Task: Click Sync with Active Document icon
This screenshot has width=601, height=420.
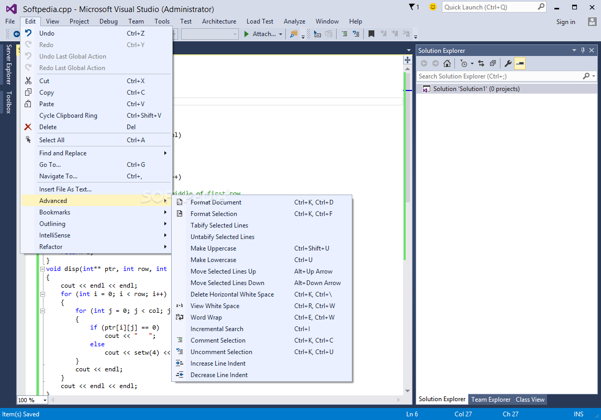Action: pyautogui.click(x=481, y=64)
